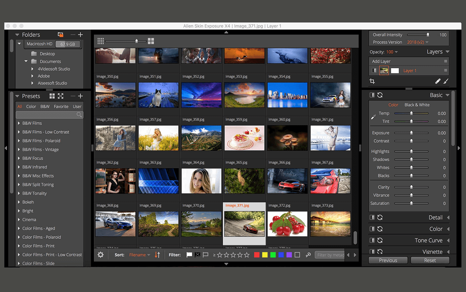Toggle the Detail panel on/off switch

click(x=372, y=218)
